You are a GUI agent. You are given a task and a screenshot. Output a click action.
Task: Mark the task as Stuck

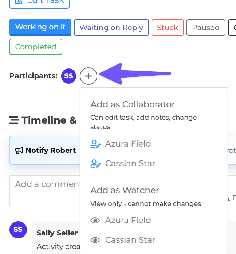click(168, 28)
